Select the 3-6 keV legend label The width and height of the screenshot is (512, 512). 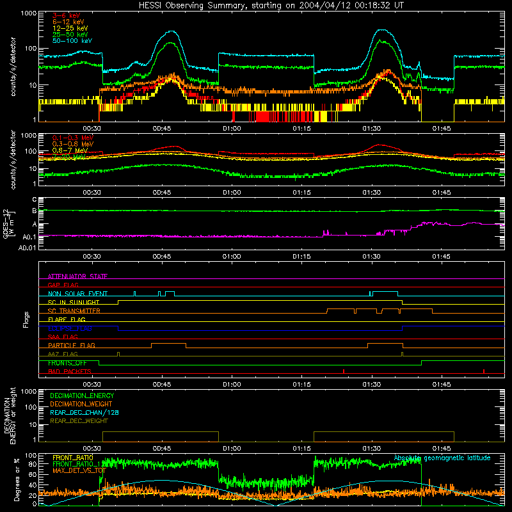pyautogui.click(x=67, y=15)
